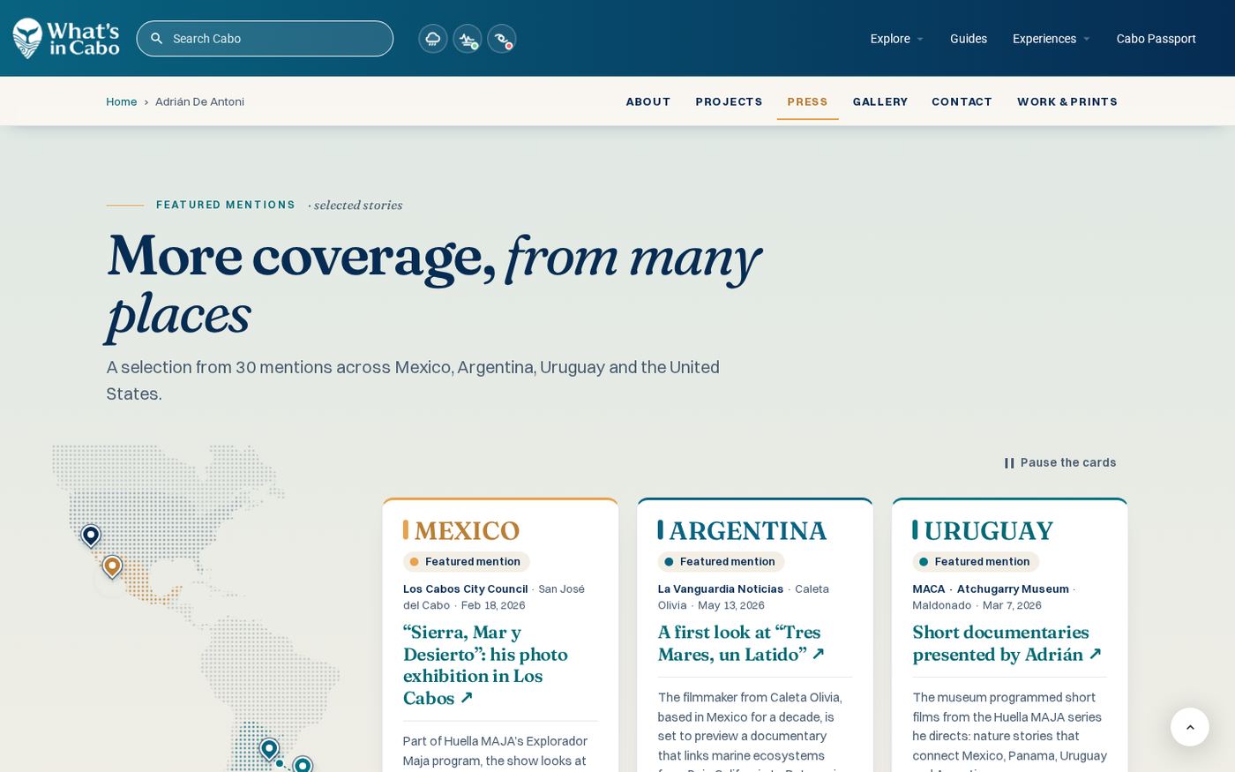The height and width of the screenshot is (772, 1235).
Task: Open "Short documentaries presented by Adrián" article
Action: (x=1007, y=643)
